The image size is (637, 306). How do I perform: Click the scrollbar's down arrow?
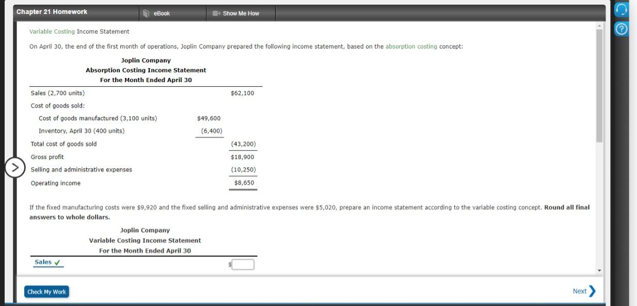pyautogui.click(x=599, y=270)
